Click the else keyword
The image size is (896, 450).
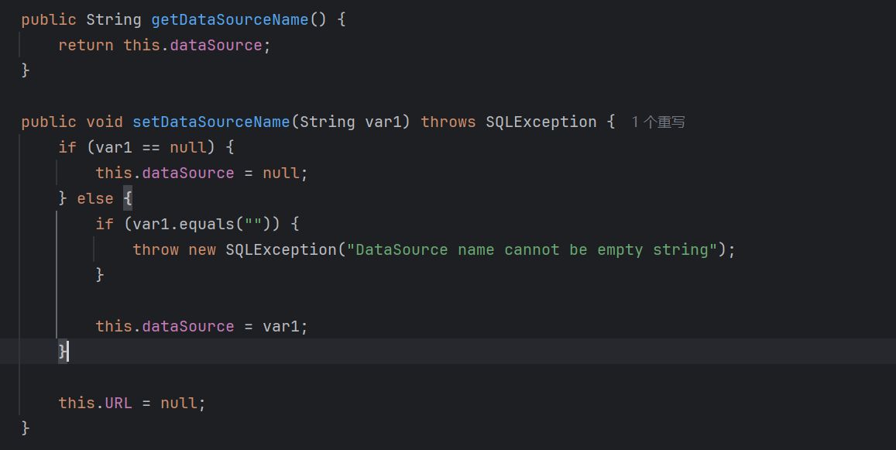[94, 198]
